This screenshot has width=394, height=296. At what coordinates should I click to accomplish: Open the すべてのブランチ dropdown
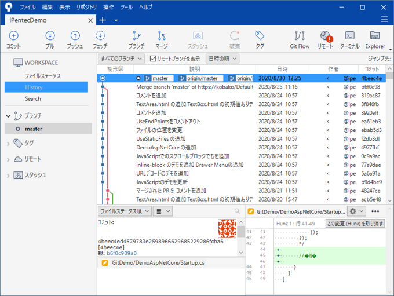(x=121, y=59)
